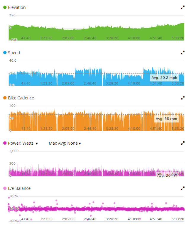This screenshot has width=191, height=225.
Task: Click the 100% L axis label
Action: [x=15, y=196]
